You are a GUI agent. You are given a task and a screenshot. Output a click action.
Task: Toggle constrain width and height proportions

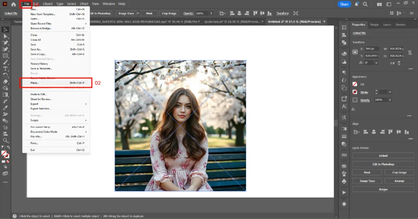click(x=410, y=53)
